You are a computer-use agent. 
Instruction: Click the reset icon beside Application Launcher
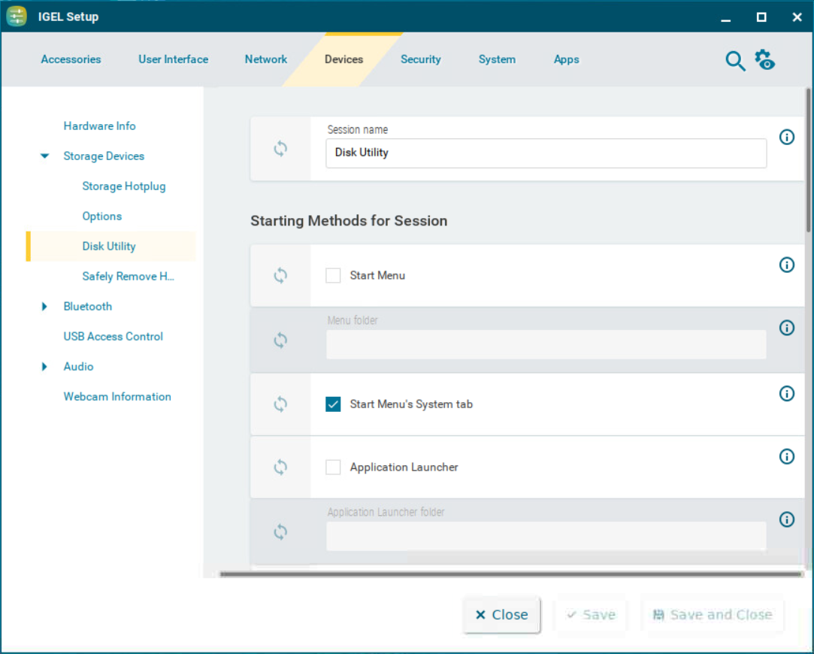click(x=280, y=468)
